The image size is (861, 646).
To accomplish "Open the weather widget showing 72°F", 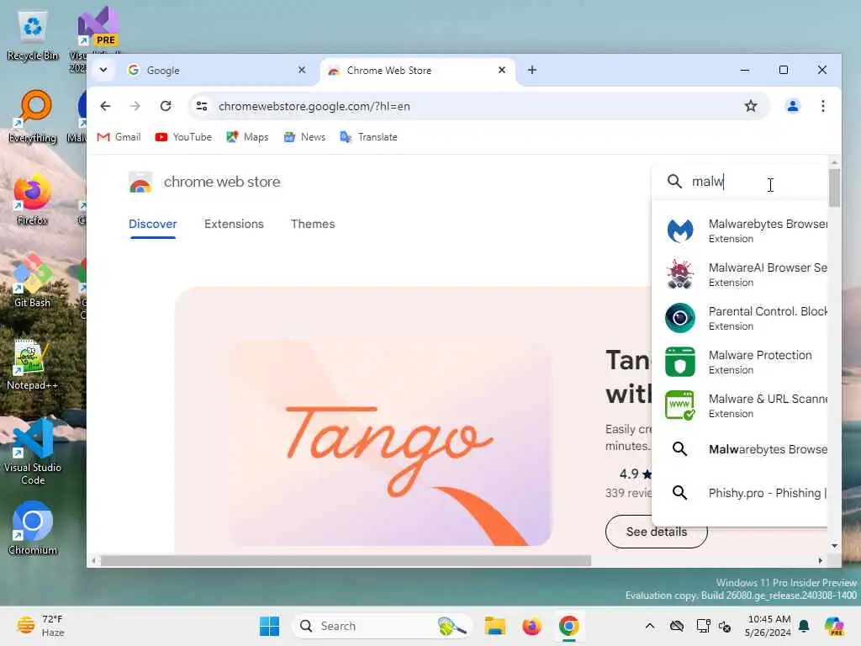I will coord(41,626).
